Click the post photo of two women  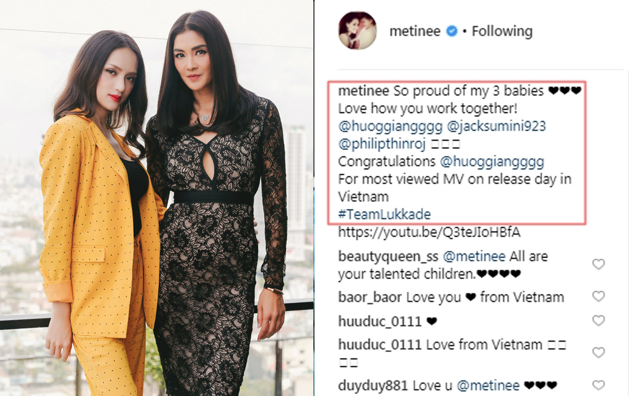point(156,198)
